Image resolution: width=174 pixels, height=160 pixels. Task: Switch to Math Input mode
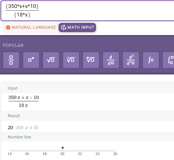pyautogui.click(x=77, y=27)
